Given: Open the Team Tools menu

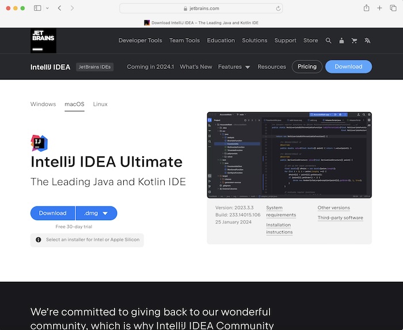Looking at the screenshot, I should click(184, 41).
